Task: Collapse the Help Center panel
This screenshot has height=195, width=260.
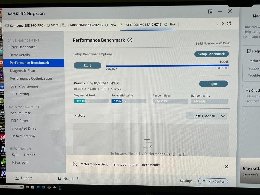Action: pos(213,181)
